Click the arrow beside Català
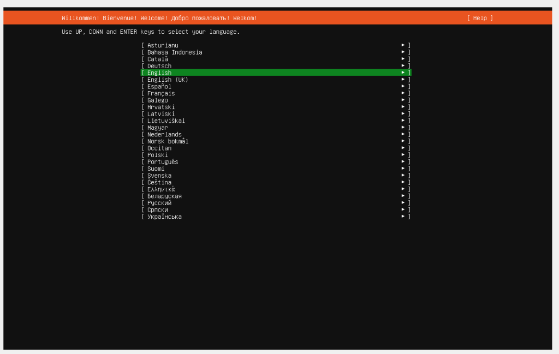Viewport: 559px width, 354px height. pyautogui.click(x=403, y=59)
